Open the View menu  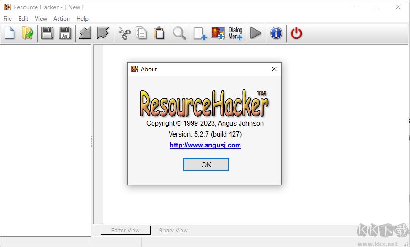pos(41,19)
